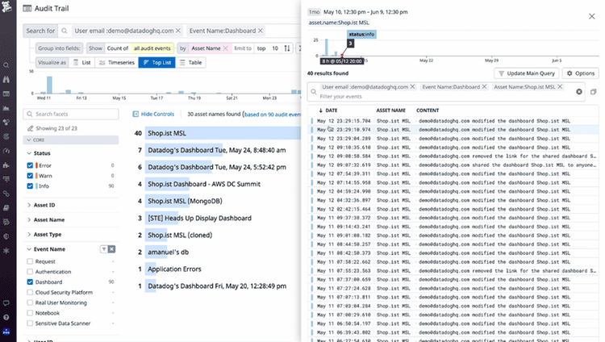Image resolution: width=605 pixels, height=342 pixels.
Task: Click the sort order icon next to the top 10 limit
Action: pos(287,48)
